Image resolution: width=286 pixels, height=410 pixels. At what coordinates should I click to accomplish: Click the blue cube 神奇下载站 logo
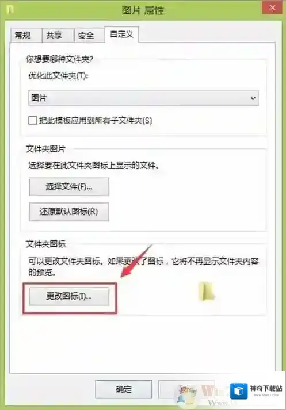click(x=239, y=391)
